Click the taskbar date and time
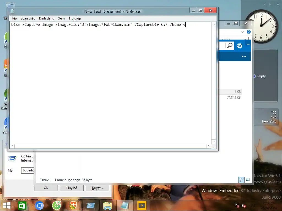Image resolution: width=282 pixels, height=211 pixels. point(269,206)
